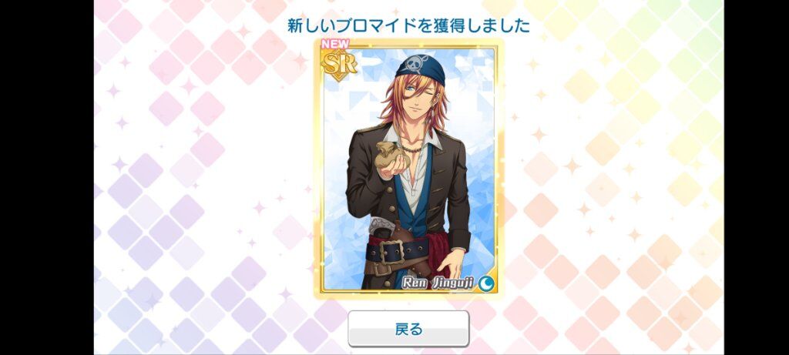Click the header text 新しいブロマイドを獲得しました
789x355 pixels.
click(408, 25)
